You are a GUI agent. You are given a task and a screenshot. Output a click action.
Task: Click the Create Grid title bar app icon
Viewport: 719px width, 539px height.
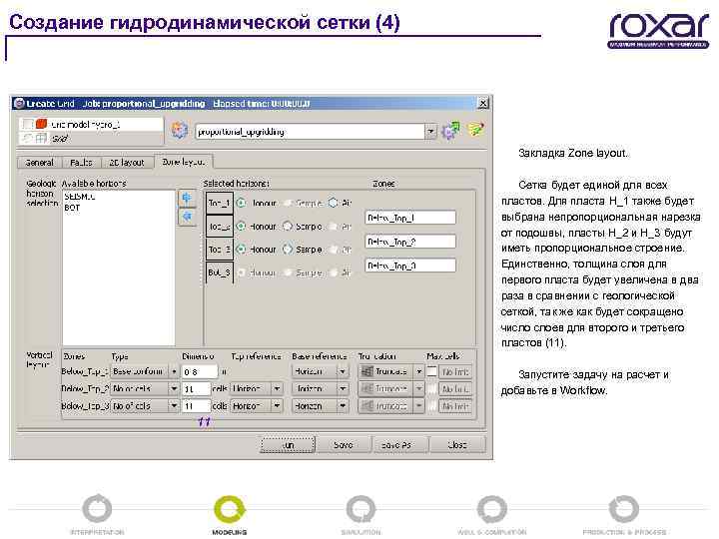pyautogui.click(x=19, y=103)
